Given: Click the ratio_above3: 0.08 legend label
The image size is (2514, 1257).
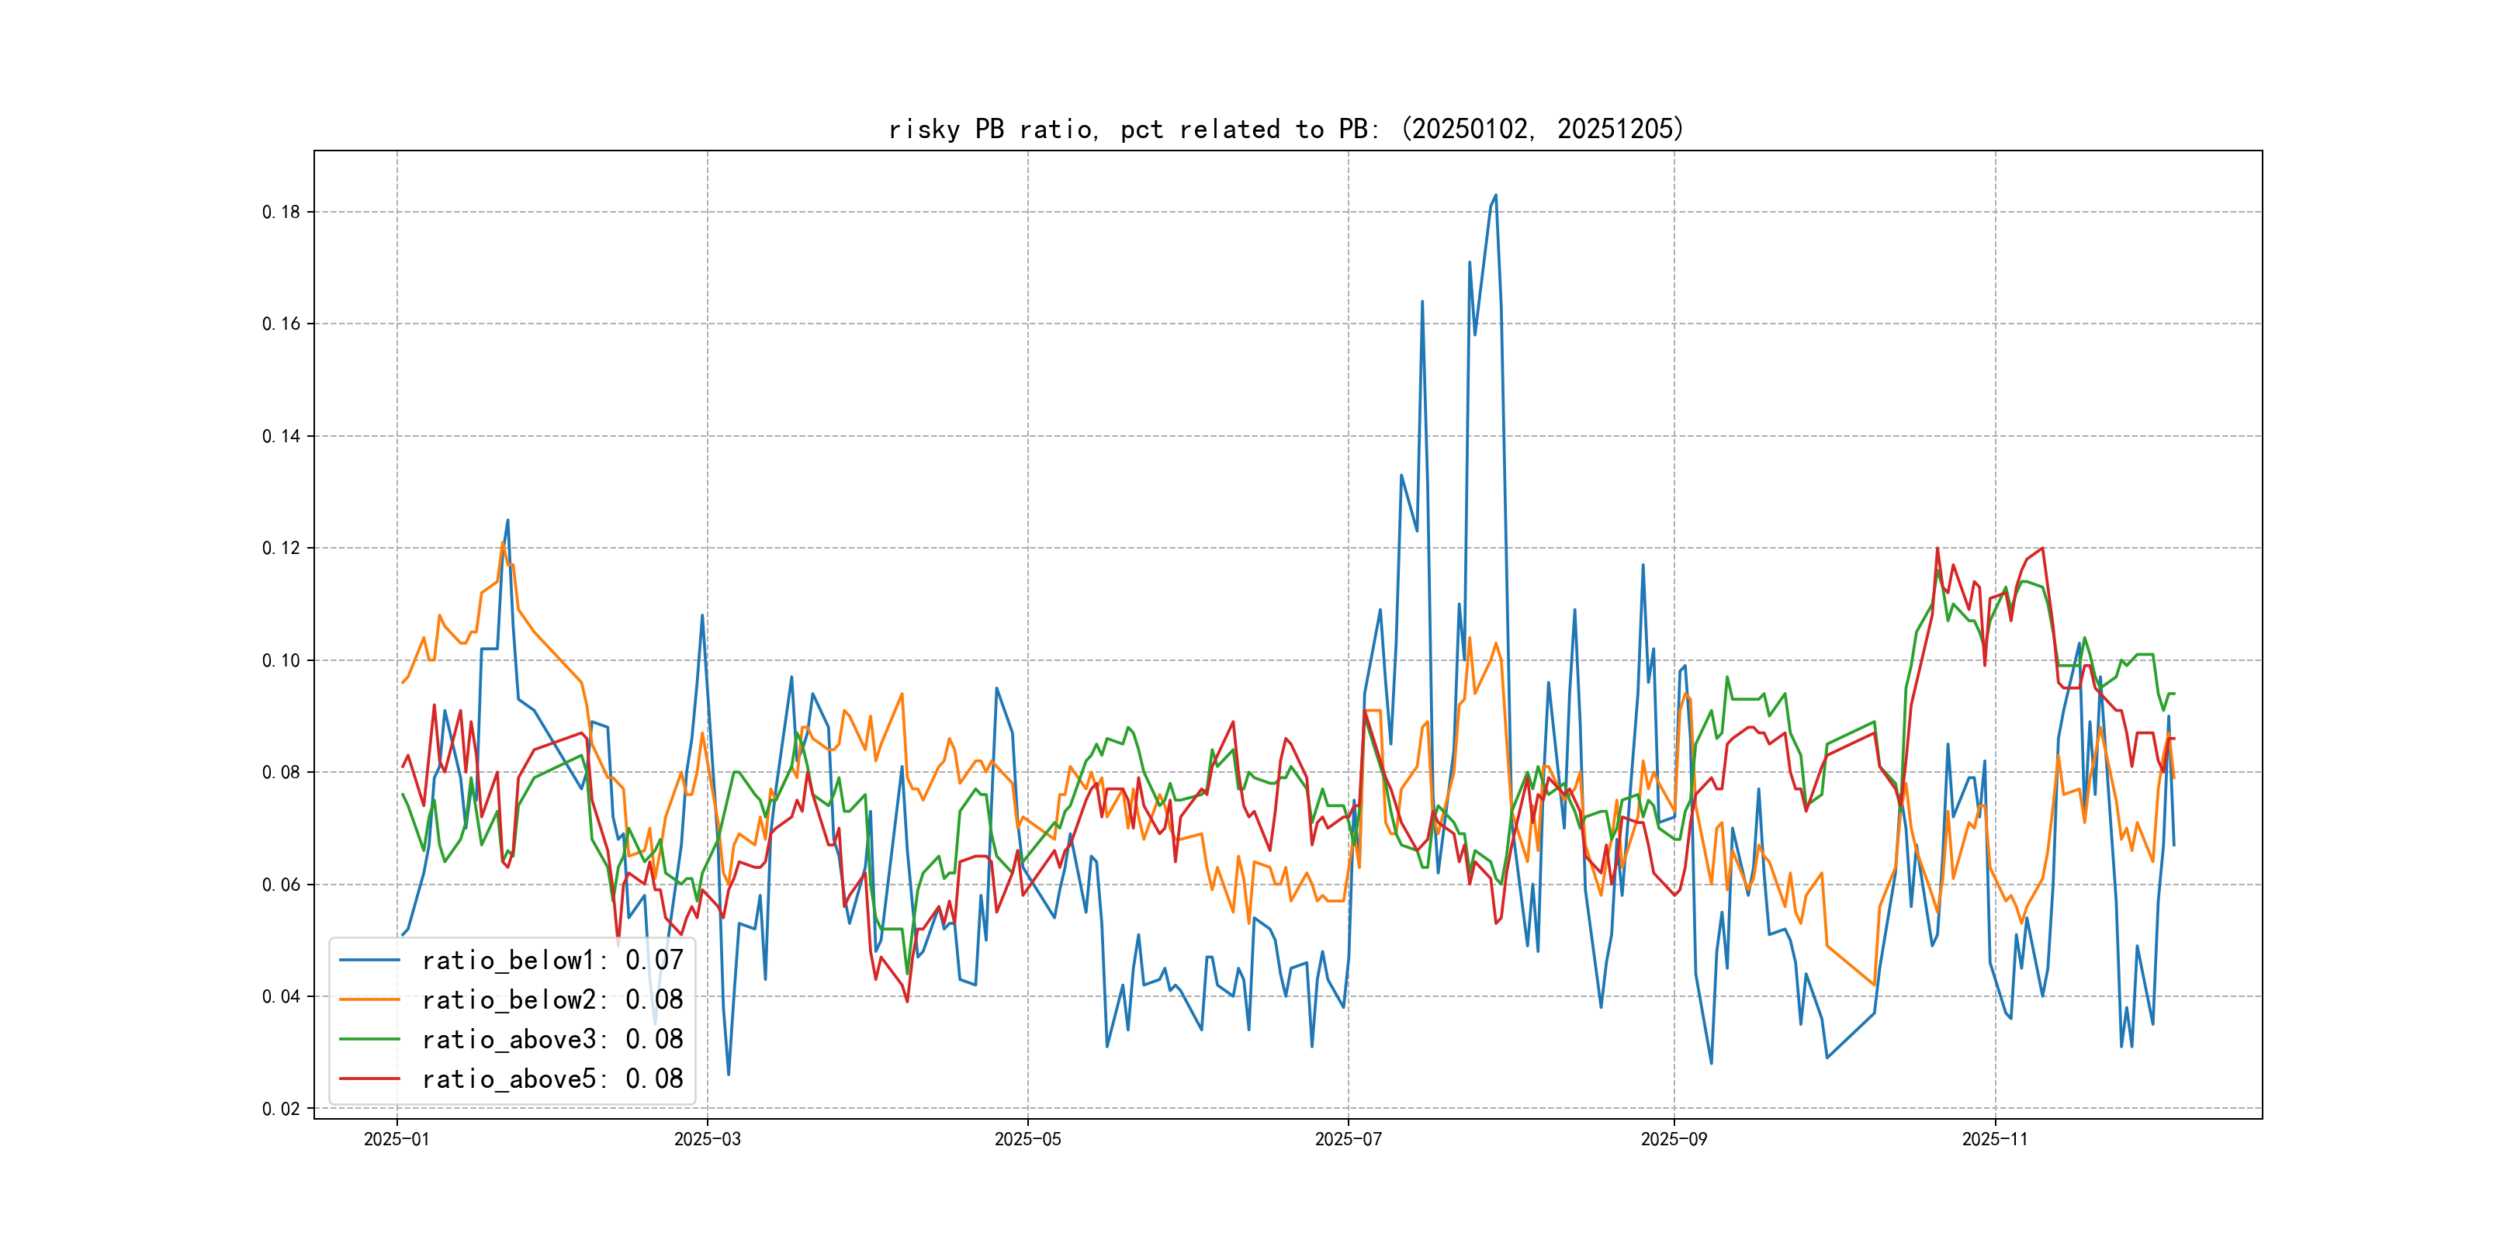Looking at the screenshot, I should (552, 1040).
